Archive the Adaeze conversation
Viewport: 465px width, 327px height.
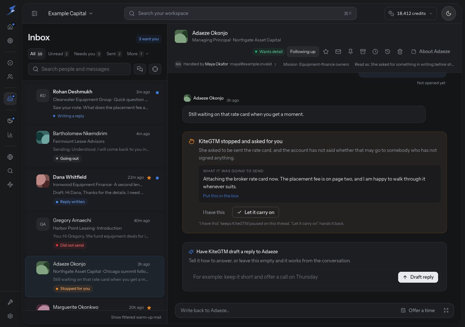coord(363,52)
